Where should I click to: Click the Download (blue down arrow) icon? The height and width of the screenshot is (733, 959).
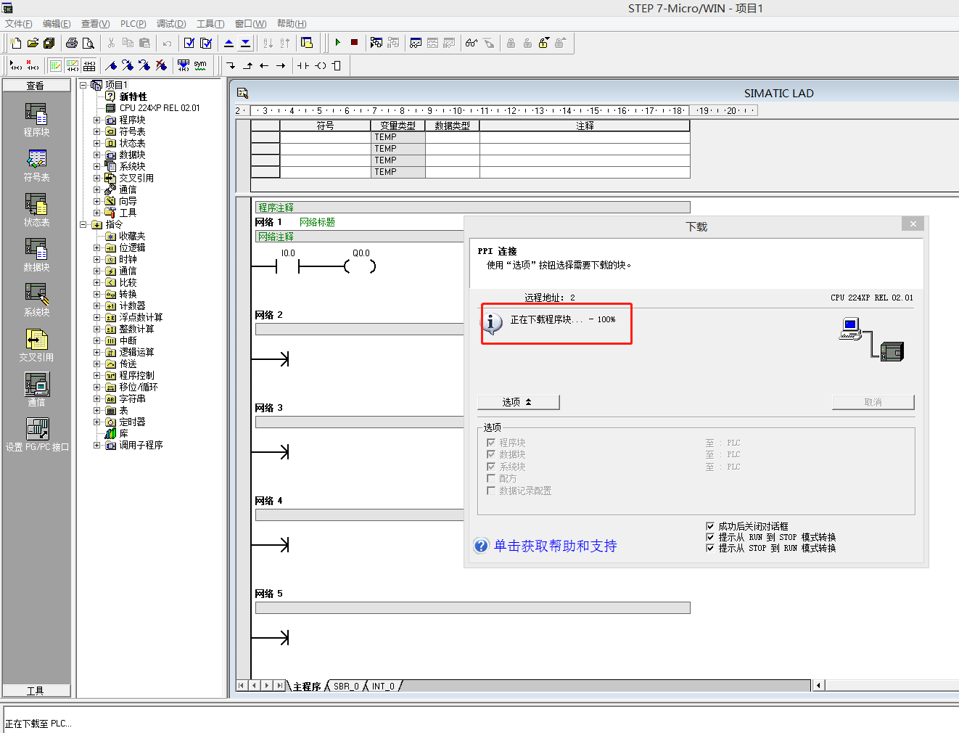coord(246,43)
